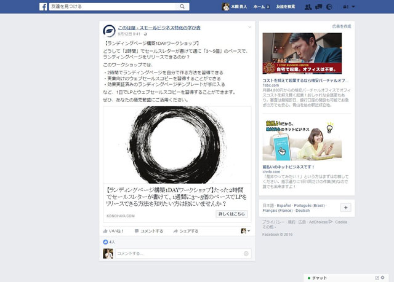This screenshot has width=394, height=282.
Task: Open the messages icon
Action: (319, 7)
